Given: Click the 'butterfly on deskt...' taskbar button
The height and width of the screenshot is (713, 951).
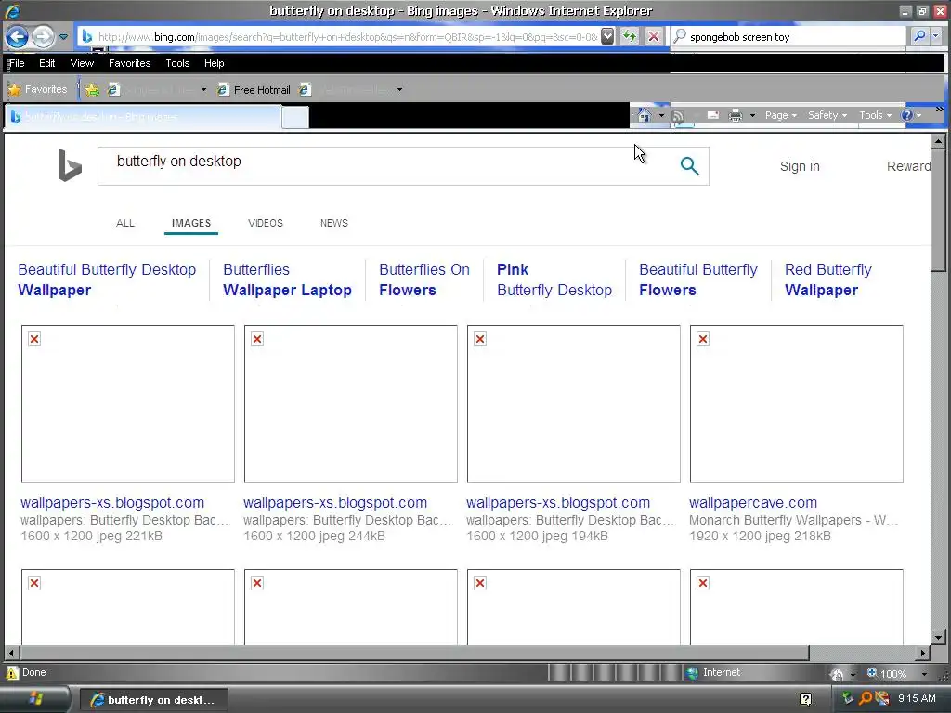Looking at the screenshot, I should point(154,700).
